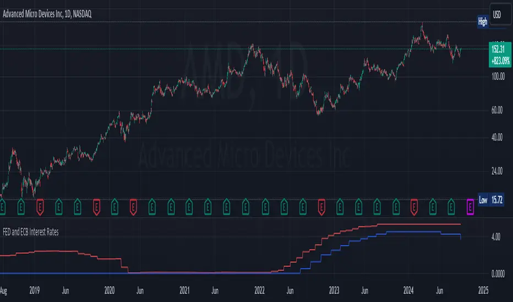This screenshot has width=513, height=302.
Task: Click the 0.0000 value on the interest rate axis
Action: (x=498, y=274)
